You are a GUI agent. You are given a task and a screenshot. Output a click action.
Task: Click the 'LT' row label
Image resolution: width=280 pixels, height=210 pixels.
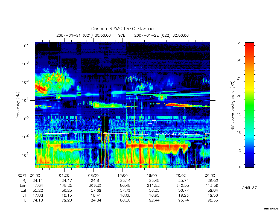pos(24,195)
